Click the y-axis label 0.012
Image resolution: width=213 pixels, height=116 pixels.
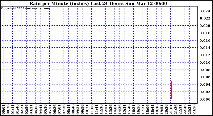[x=205, y=55]
